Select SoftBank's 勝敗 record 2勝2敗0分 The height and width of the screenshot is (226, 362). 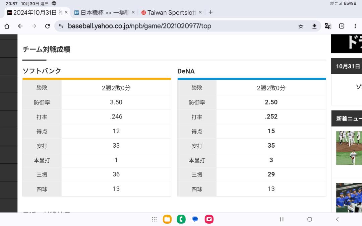116,88
